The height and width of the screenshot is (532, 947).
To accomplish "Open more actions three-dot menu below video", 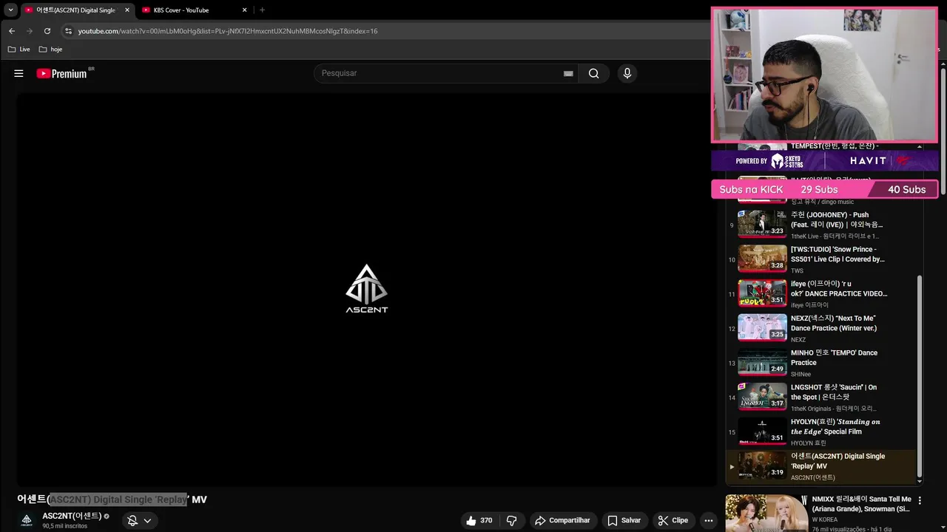I will [709, 520].
